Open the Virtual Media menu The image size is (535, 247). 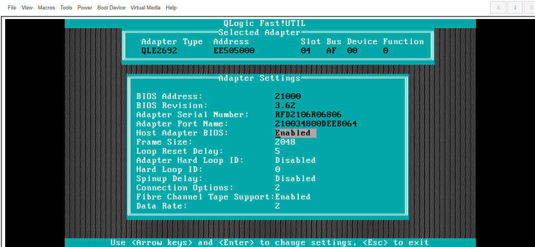[x=146, y=8]
